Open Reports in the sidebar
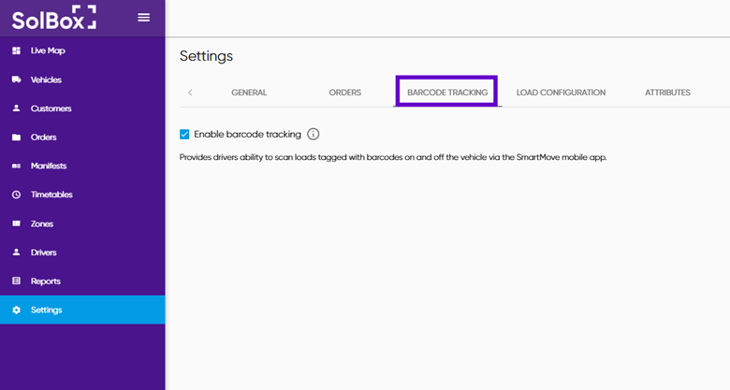 [x=82, y=282]
